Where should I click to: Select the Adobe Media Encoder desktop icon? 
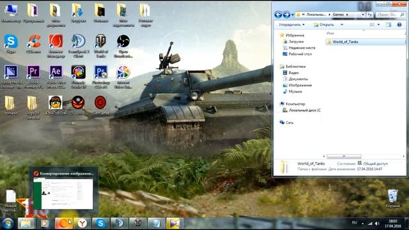coord(11,77)
